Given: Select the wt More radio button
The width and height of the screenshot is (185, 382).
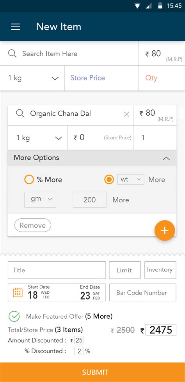Looking at the screenshot, I should [109, 180].
